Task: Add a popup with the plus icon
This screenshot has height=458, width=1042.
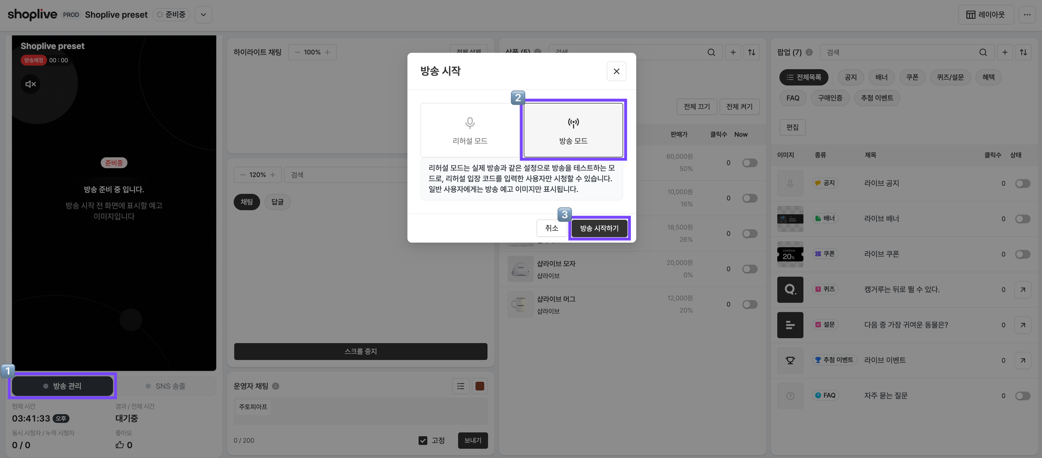Action: click(x=1004, y=52)
